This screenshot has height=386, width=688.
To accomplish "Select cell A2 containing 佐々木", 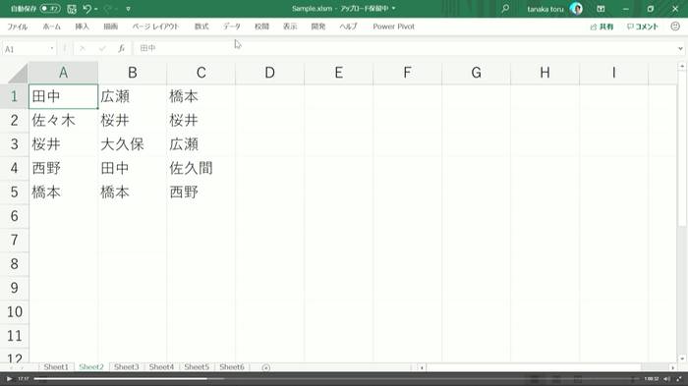I will 63,120.
